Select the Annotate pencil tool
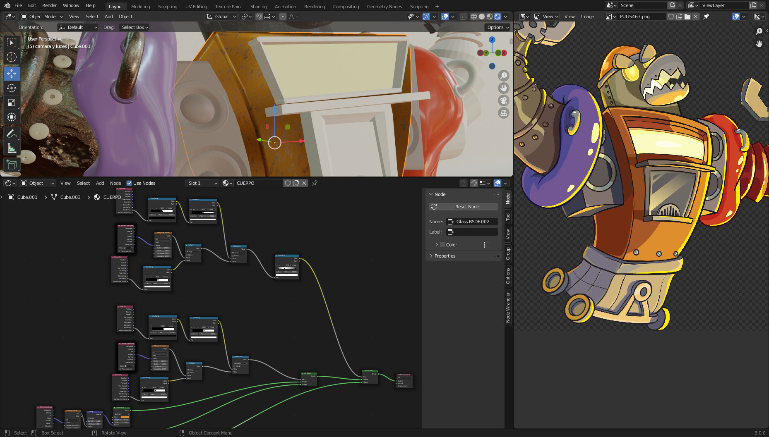This screenshot has width=769, height=437. coord(12,134)
